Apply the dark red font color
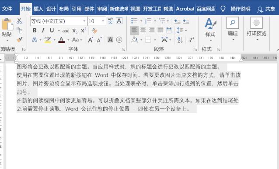The image size is (279, 169). click(62, 40)
